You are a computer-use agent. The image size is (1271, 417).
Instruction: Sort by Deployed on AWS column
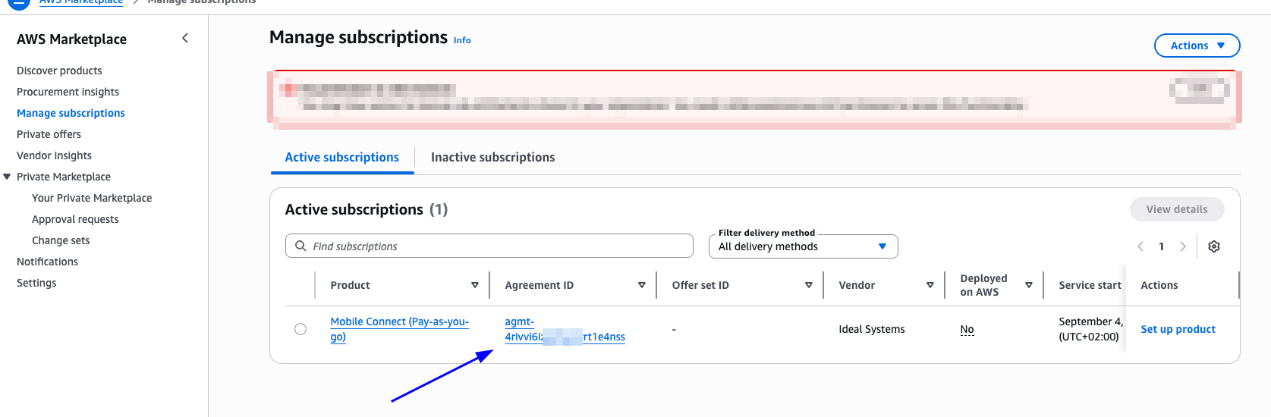pos(1029,285)
